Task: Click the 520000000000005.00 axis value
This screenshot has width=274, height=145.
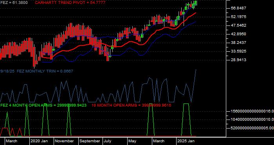Action: tap(252, 128)
